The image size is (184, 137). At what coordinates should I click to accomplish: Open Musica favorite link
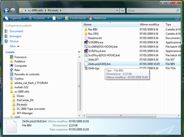[14, 41]
